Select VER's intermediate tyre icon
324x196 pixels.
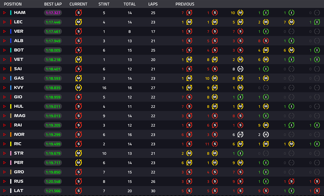coord(266,31)
